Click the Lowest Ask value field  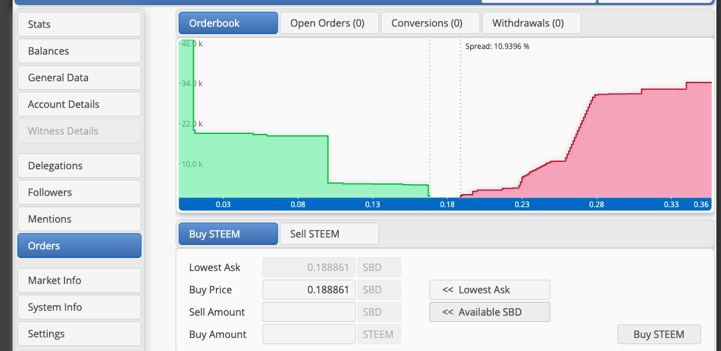coord(309,267)
